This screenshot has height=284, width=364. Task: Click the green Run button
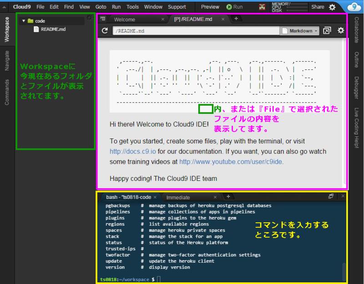click(x=234, y=7)
